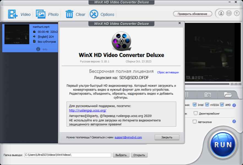Click the preview playback progress slider
This screenshot has height=165, width=243.
(207, 84)
